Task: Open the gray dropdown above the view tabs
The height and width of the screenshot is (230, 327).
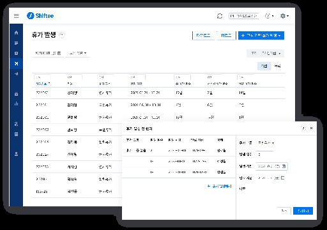Action: click(x=265, y=53)
